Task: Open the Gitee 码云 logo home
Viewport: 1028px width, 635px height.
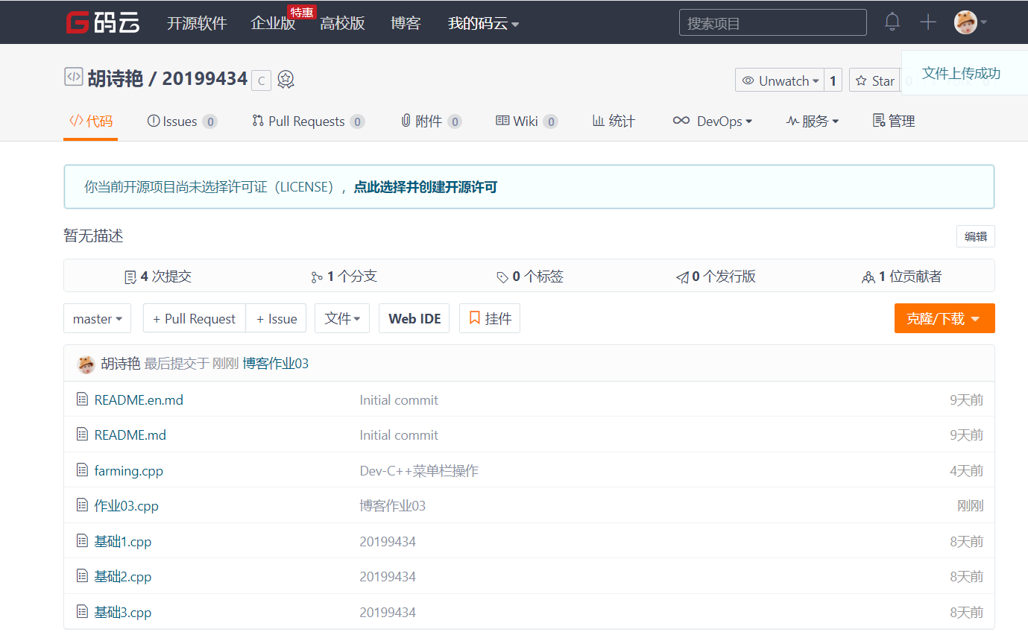Action: click(x=103, y=22)
